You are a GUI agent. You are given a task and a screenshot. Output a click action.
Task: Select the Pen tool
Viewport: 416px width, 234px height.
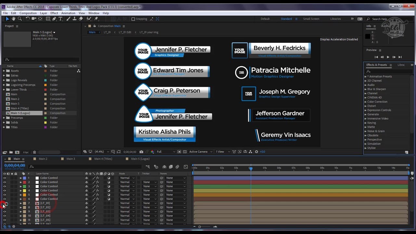click(54, 19)
